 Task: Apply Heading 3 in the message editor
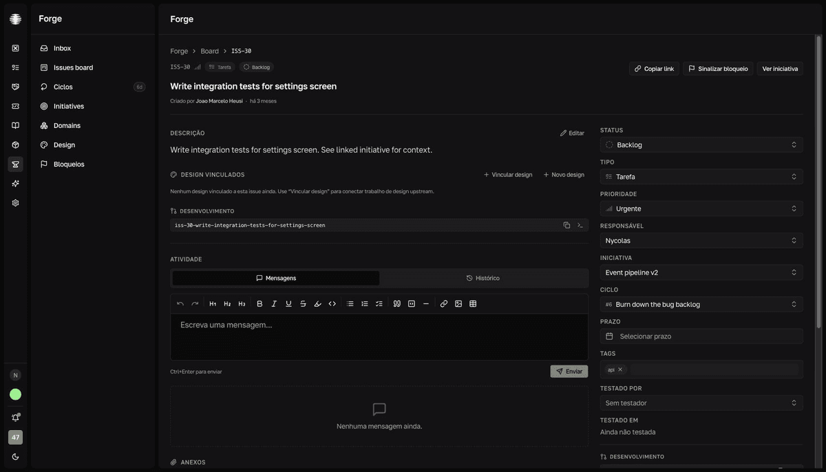(x=242, y=303)
